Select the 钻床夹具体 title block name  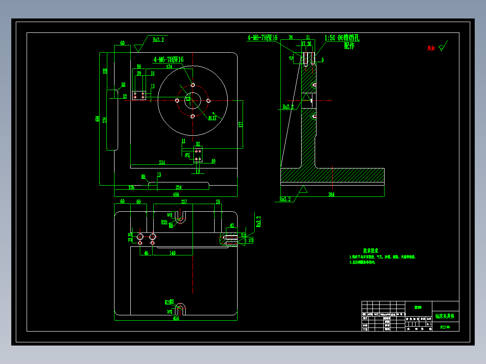tap(445, 316)
